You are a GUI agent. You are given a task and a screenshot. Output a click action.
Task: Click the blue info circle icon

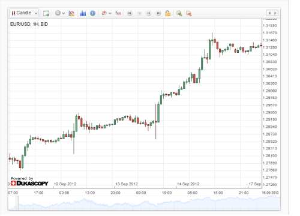[92, 13]
